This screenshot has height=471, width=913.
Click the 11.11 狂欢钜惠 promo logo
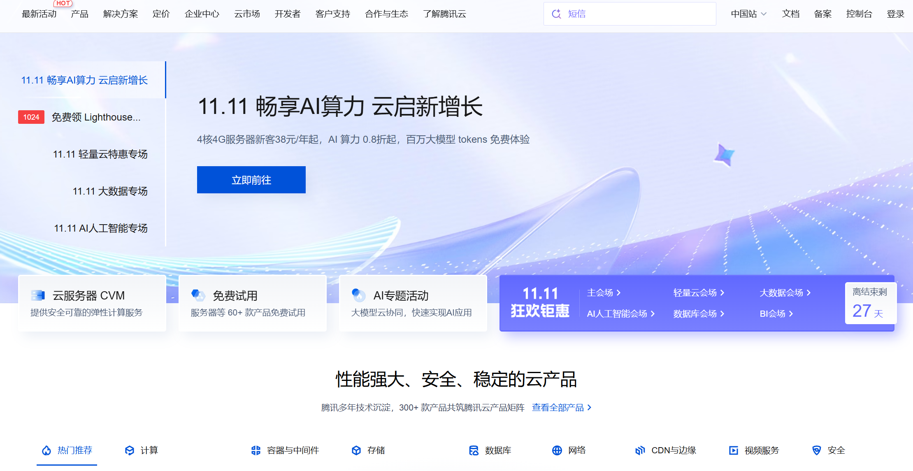point(540,302)
